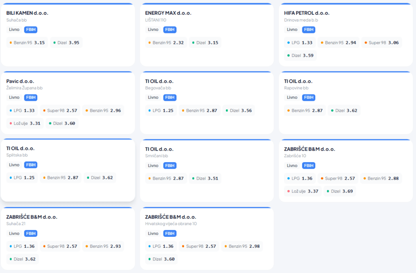Image resolution: width=416 pixels, height=273 pixels.
Task: Select Super 98 price 3.06 on HIFA PETROL
Action: point(381,43)
